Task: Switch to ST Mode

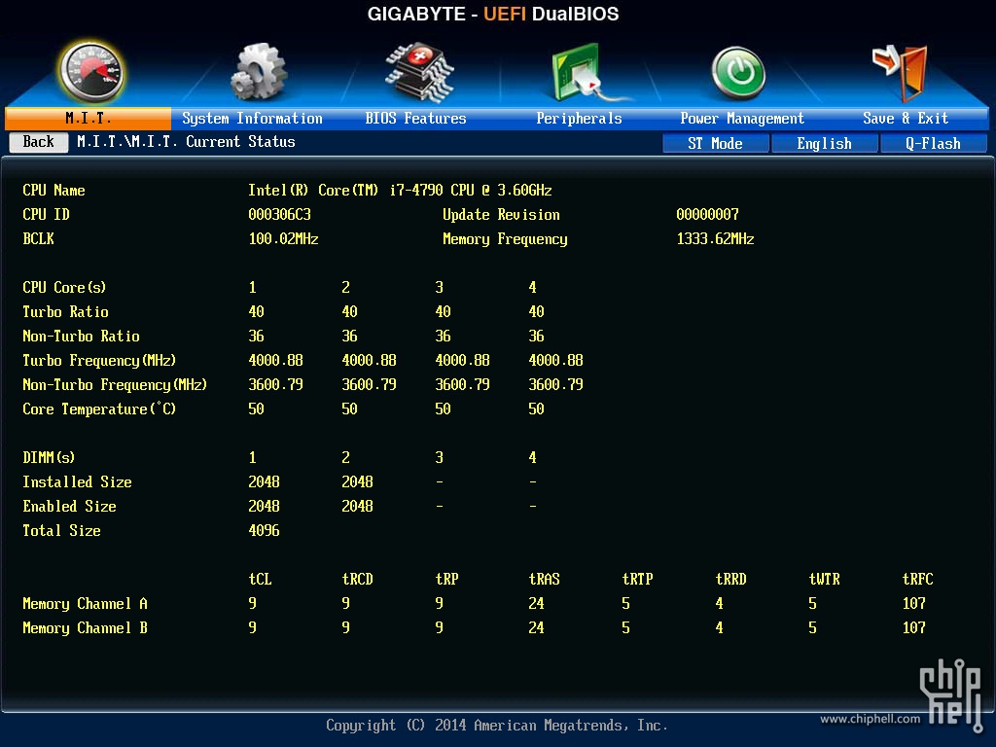Action: tap(715, 144)
